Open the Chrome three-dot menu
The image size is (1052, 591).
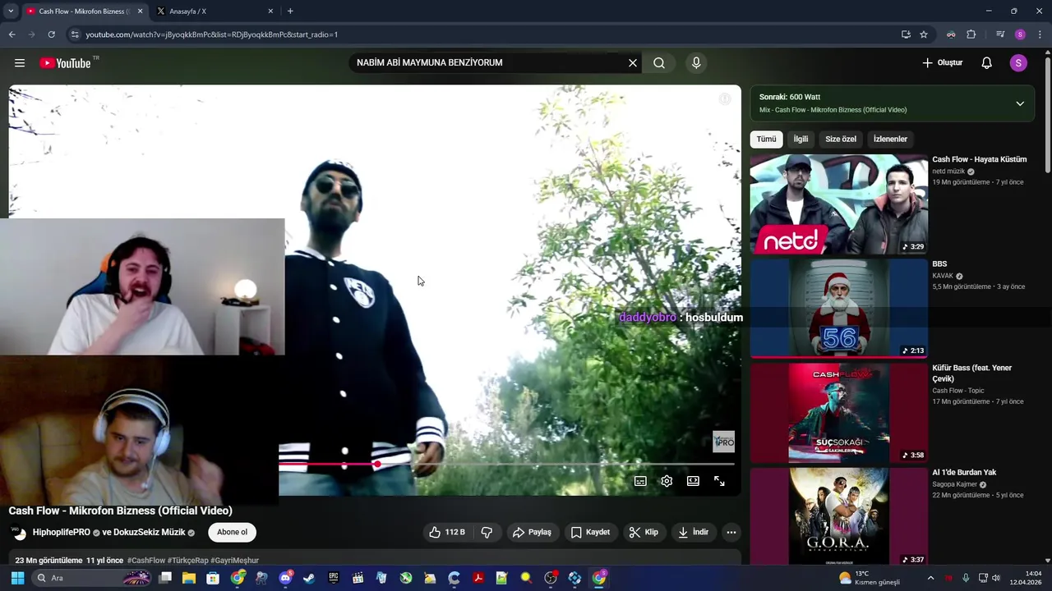(x=1040, y=34)
